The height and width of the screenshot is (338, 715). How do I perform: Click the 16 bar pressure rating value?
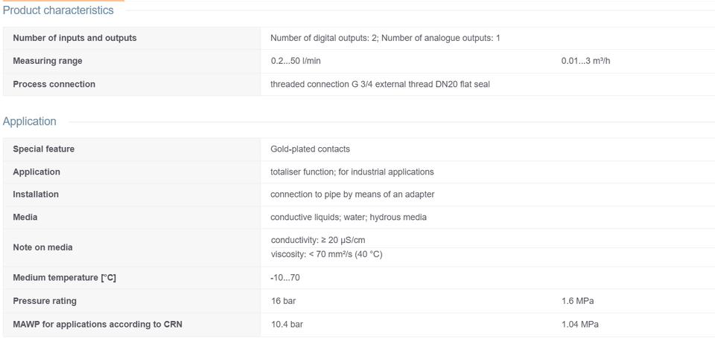pos(283,301)
